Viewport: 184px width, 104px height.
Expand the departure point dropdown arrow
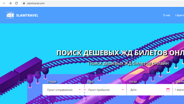click(80, 90)
